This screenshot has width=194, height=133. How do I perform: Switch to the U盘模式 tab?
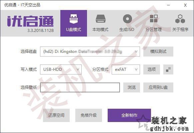74,23
